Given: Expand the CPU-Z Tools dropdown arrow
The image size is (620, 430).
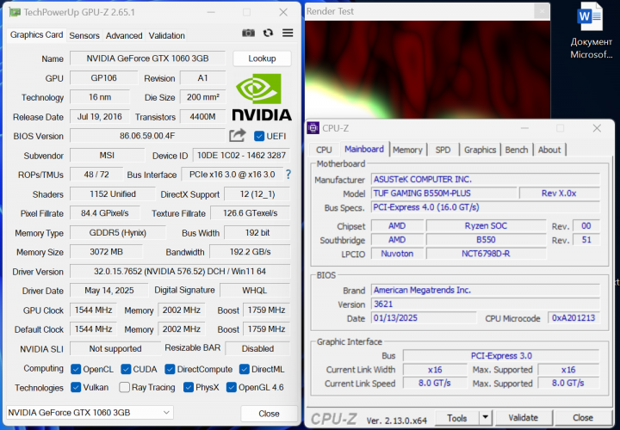Looking at the screenshot, I should click(x=485, y=417).
